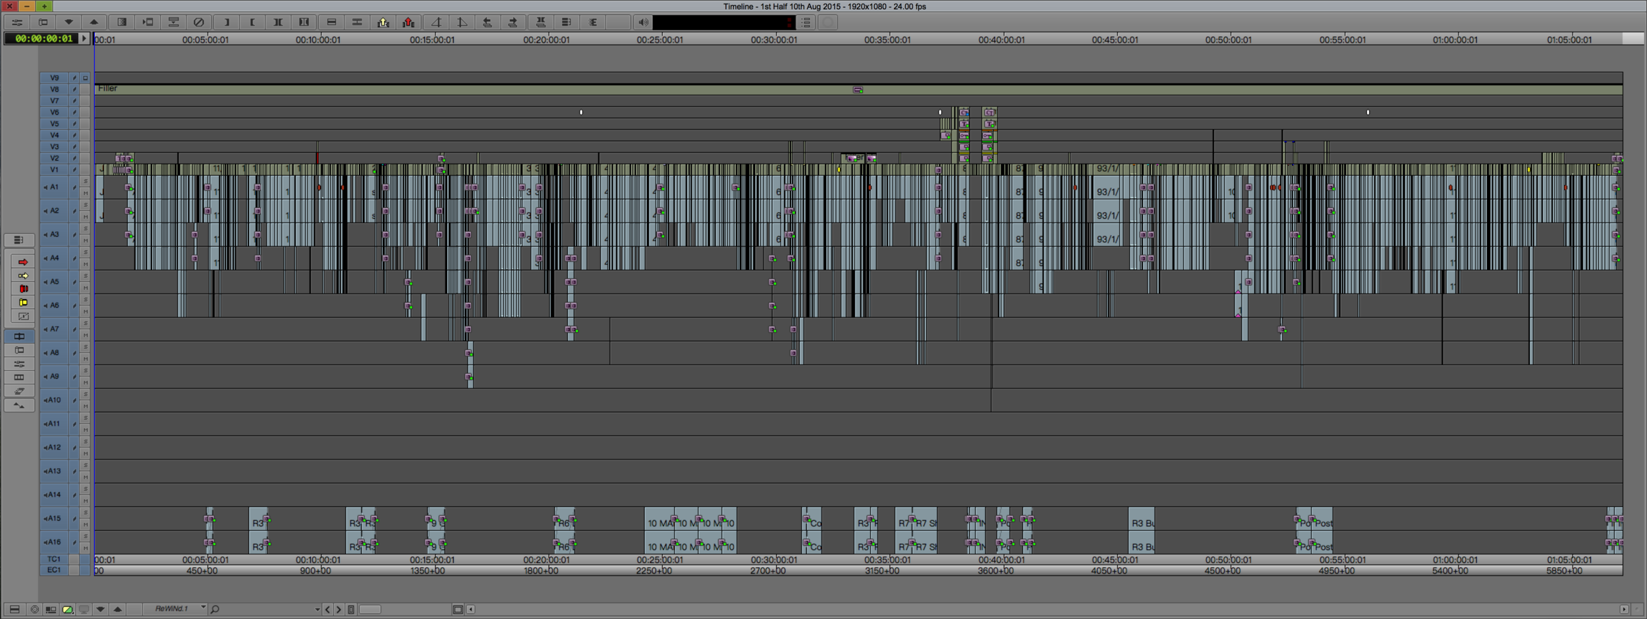
Task: Mute track A1 with its M button
Action: [85, 193]
